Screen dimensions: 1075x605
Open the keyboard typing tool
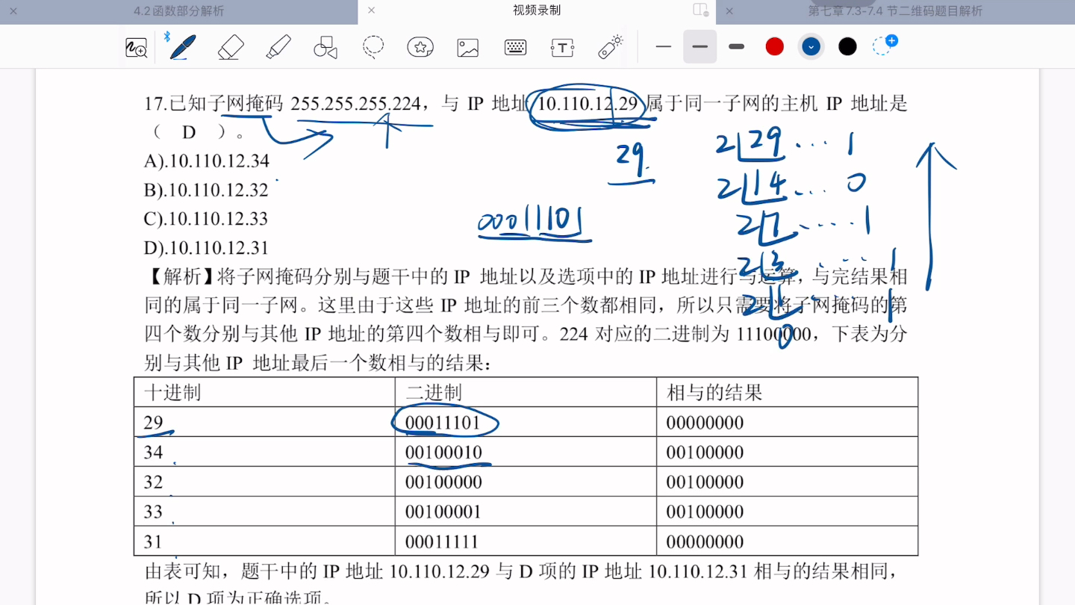click(515, 47)
